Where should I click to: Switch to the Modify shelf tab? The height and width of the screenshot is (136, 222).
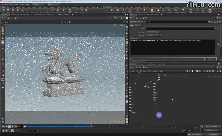click(8, 7)
